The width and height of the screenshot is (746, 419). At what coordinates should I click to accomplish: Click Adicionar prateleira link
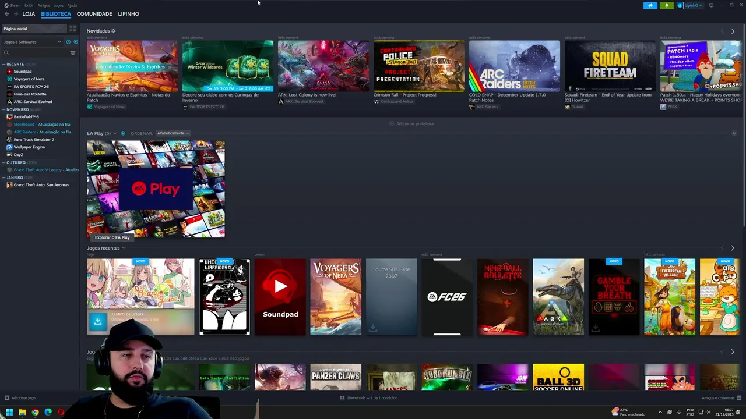411,123
